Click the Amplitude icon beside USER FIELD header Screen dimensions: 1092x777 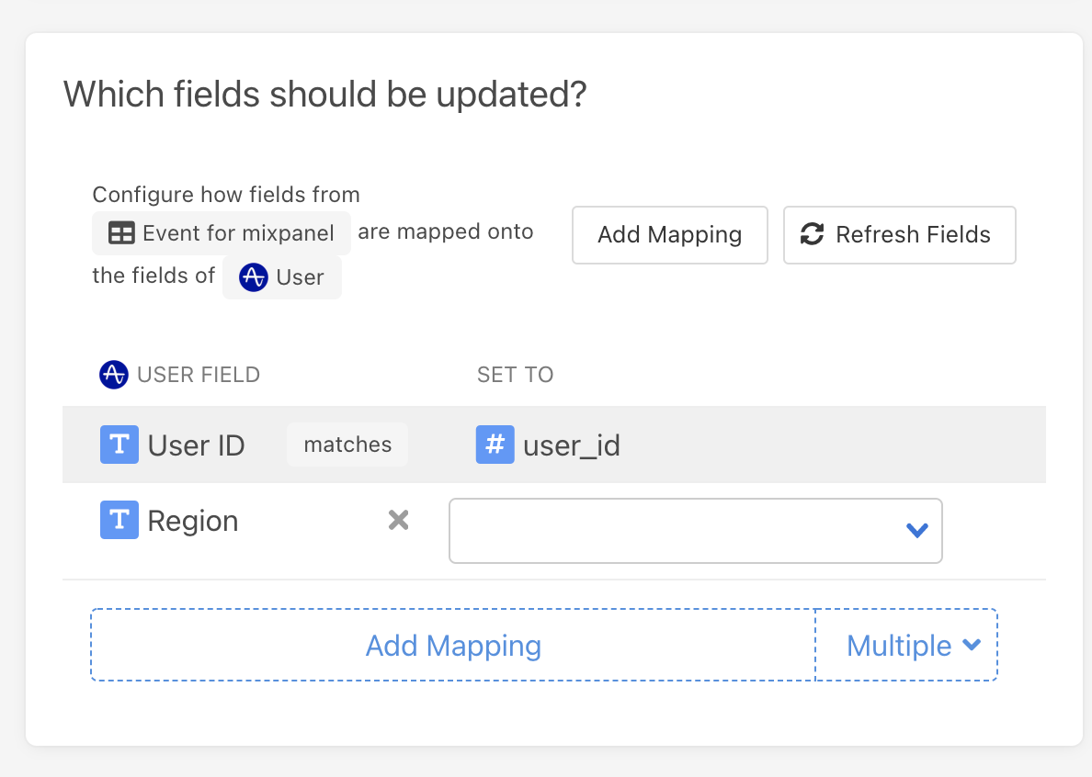point(113,375)
